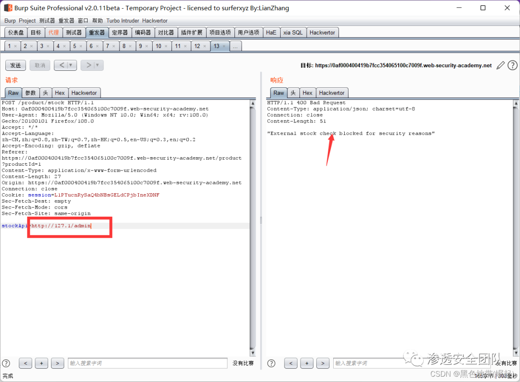The height and width of the screenshot is (382, 520).
Task: Open the 帮助 help menu
Action: [97, 21]
